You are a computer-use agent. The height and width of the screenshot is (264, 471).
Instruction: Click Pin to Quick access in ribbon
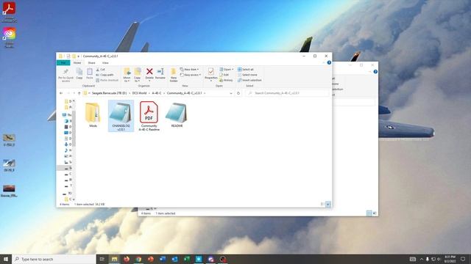pyautogui.click(x=65, y=75)
